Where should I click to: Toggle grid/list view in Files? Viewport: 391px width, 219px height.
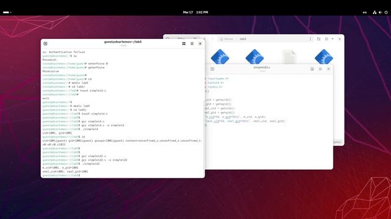[x=327, y=39]
